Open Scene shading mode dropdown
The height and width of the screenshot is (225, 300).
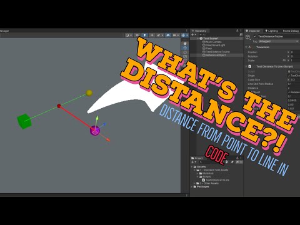tap(129, 35)
